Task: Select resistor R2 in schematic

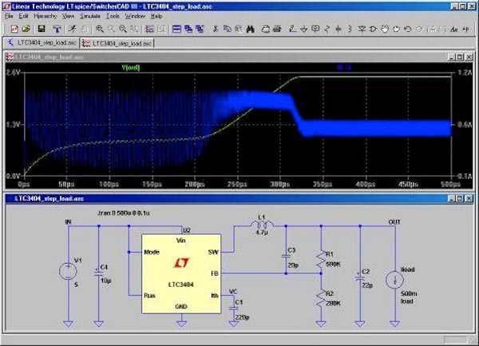Action: [321, 298]
